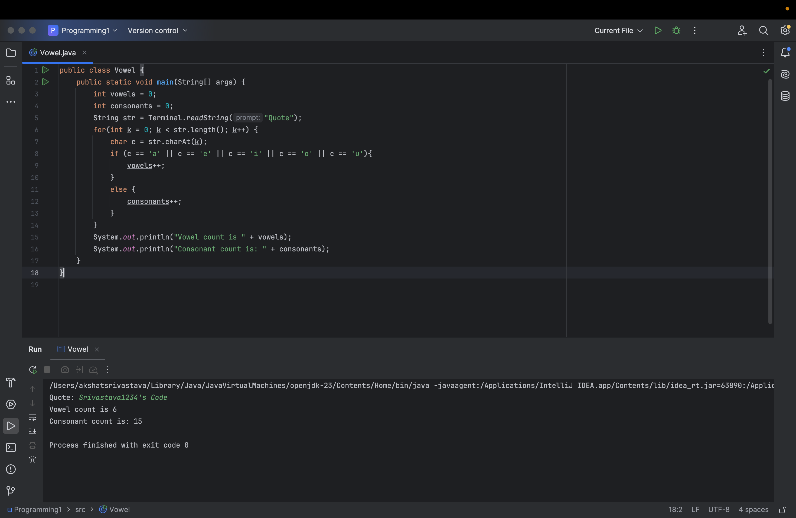Open the Structure tool window
The height and width of the screenshot is (518, 796).
(10, 80)
